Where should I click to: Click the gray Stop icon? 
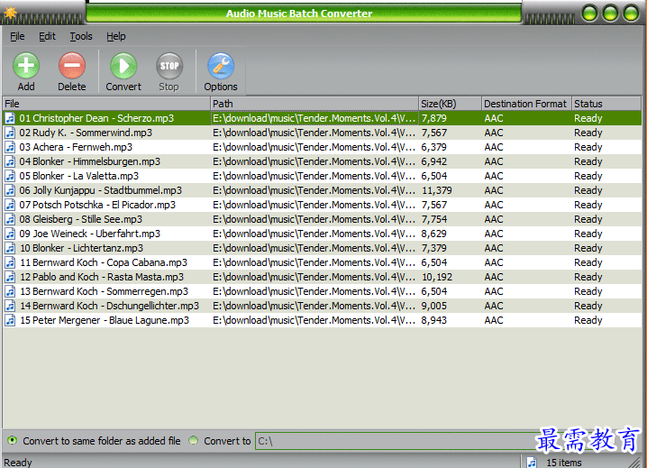[x=169, y=65]
